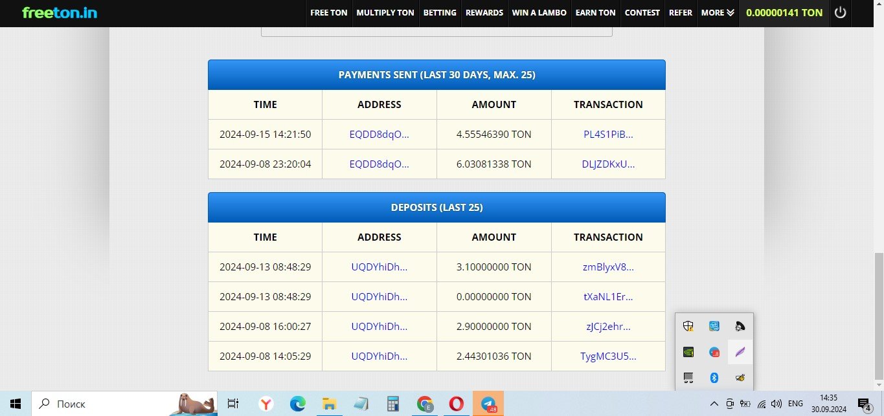Click deposit transaction link zmBlyxV8...
884x416 pixels.
(608, 267)
